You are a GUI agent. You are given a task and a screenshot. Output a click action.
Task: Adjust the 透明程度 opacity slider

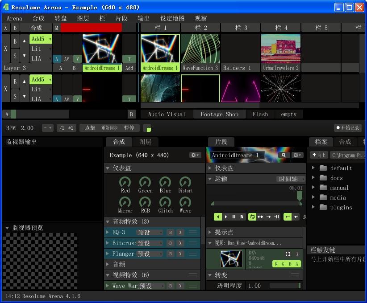pos(285,286)
